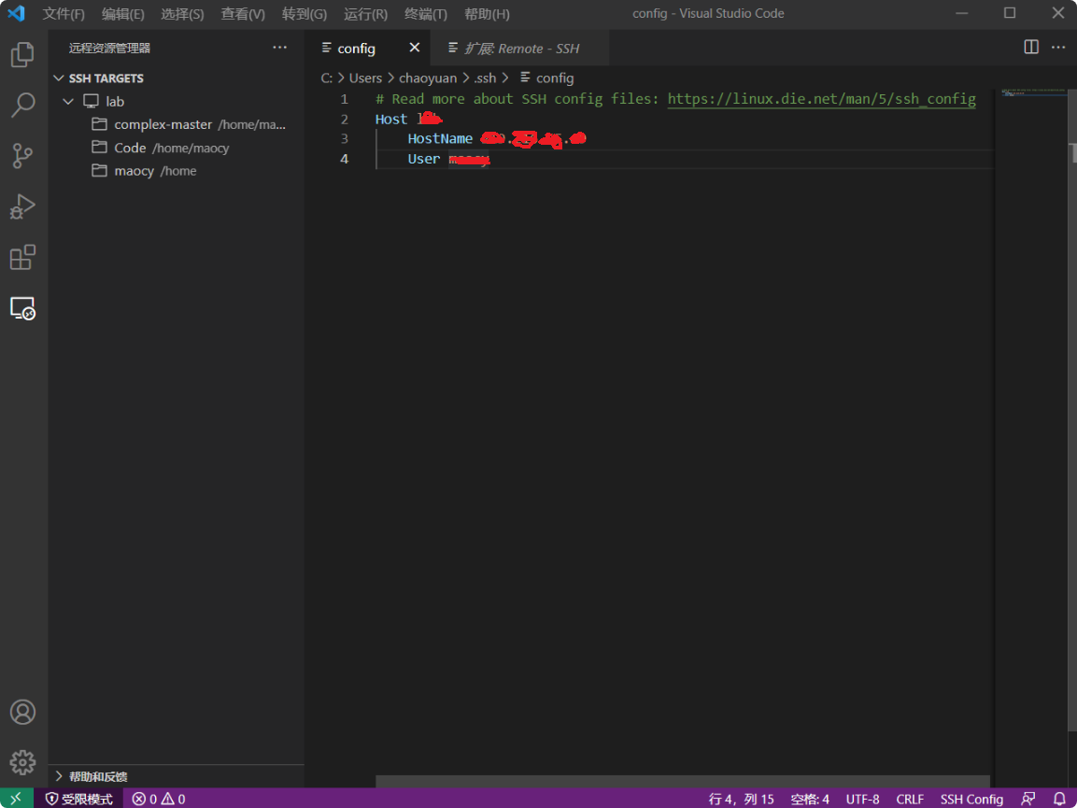Image resolution: width=1077 pixels, height=808 pixels.
Task: Click the Restricted Mode shield indicator
Action: 78,799
